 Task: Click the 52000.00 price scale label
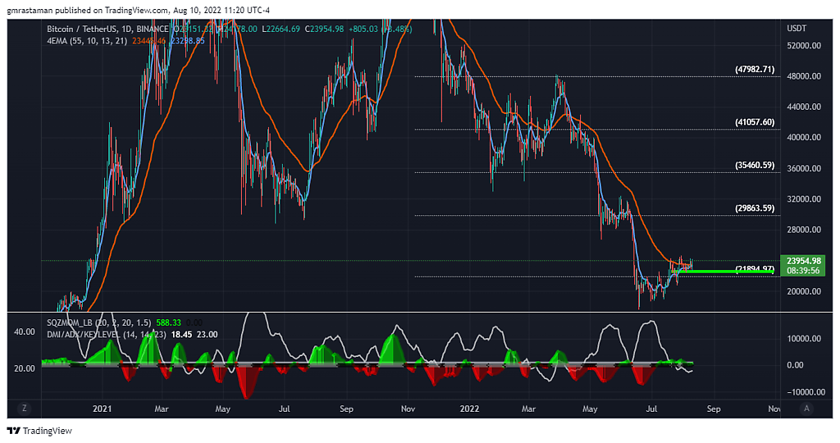pos(803,46)
